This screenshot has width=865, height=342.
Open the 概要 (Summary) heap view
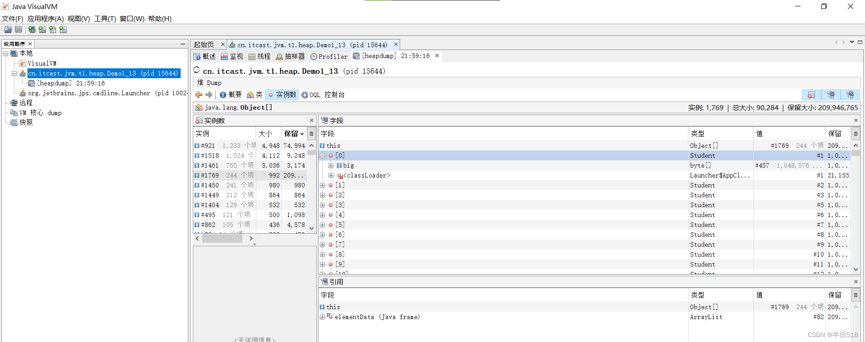231,95
